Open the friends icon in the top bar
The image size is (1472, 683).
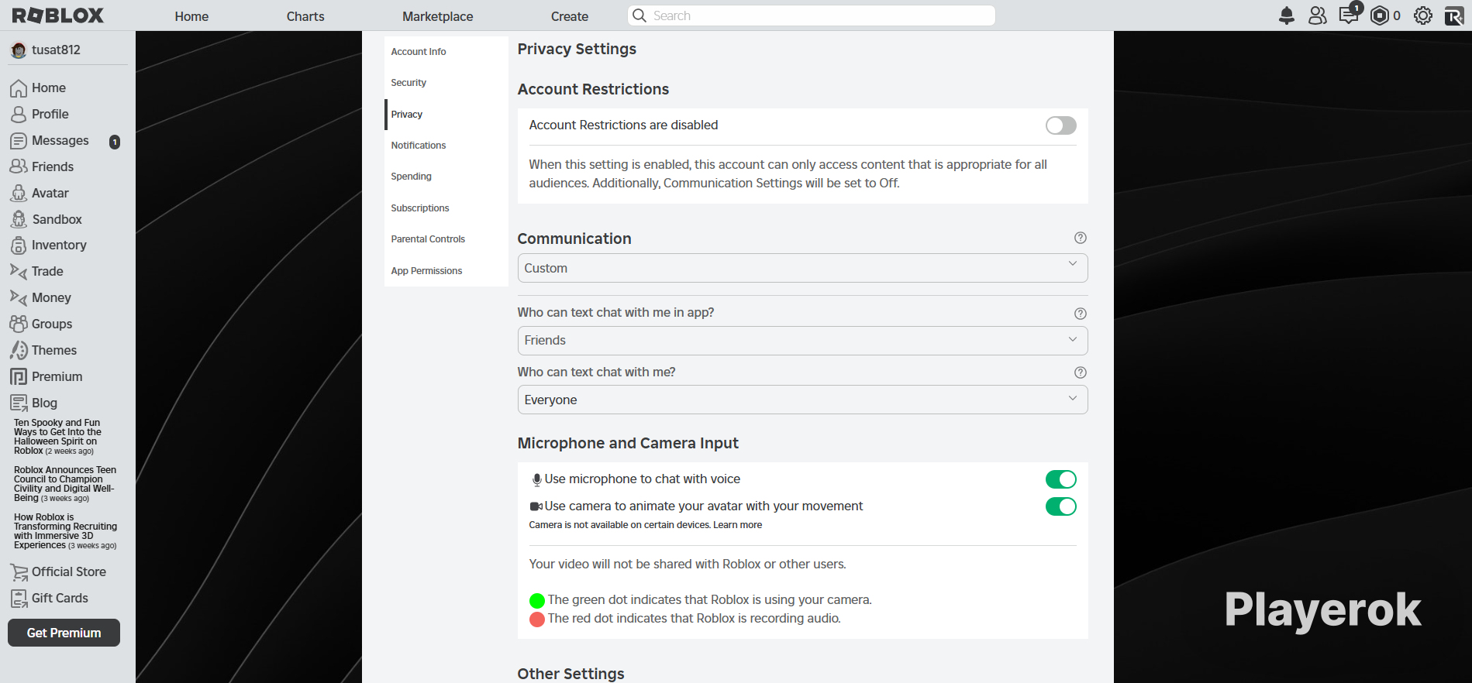(x=1318, y=15)
